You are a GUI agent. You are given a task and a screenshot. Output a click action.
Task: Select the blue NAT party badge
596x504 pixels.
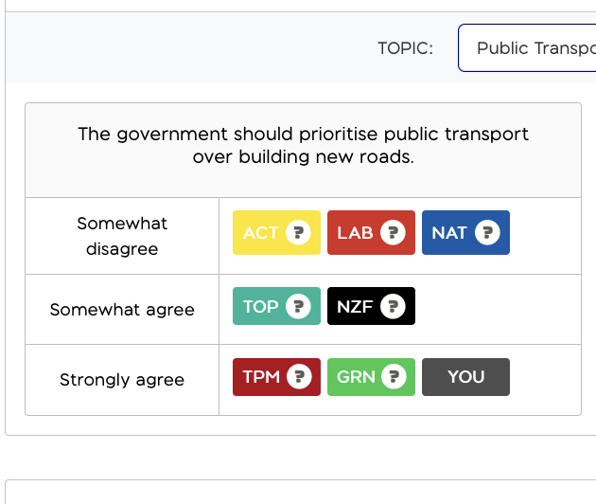466,233
